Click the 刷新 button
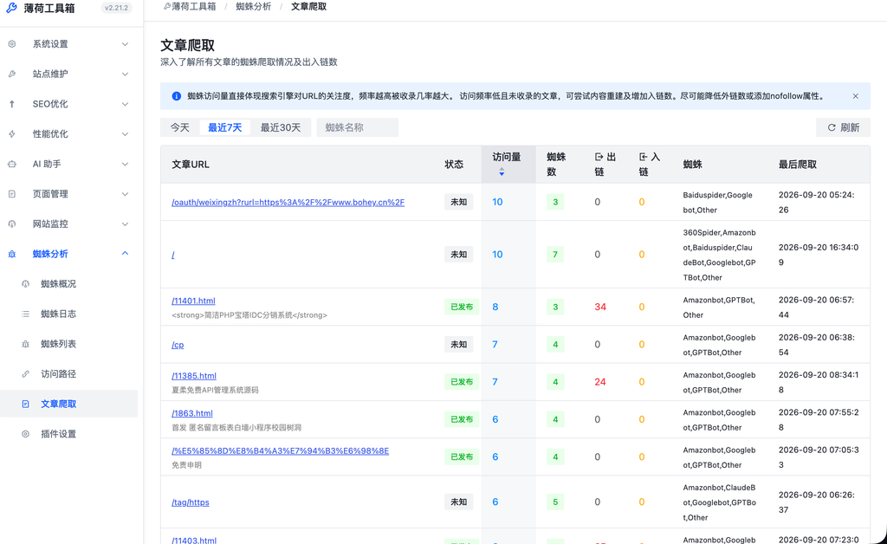The height and width of the screenshot is (544, 887). coord(843,128)
